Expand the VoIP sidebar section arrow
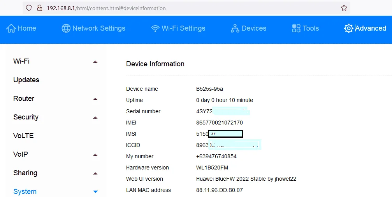This screenshot has height=197, width=392. pos(95,155)
